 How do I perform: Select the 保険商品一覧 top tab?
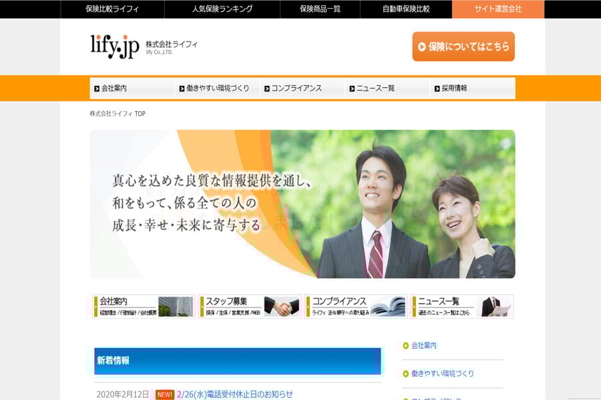(x=320, y=9)
